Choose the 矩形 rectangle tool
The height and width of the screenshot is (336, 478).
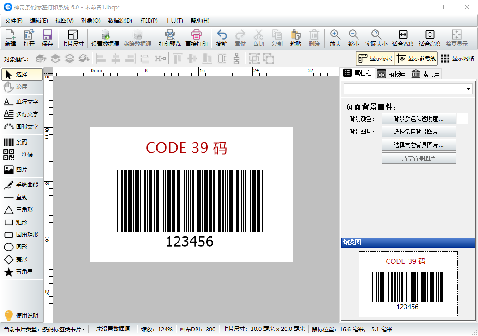point(22,222)
